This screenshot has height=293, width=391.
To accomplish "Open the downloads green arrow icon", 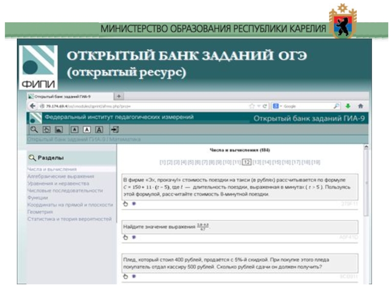I will (348, 106).
